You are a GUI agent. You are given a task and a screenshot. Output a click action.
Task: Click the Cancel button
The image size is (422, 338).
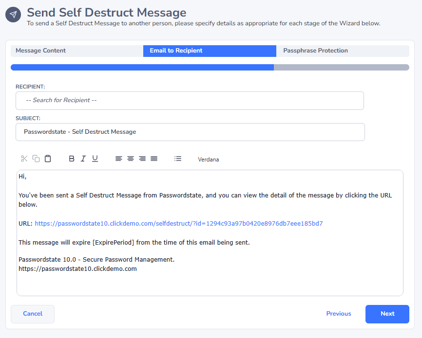coord(33,314)
